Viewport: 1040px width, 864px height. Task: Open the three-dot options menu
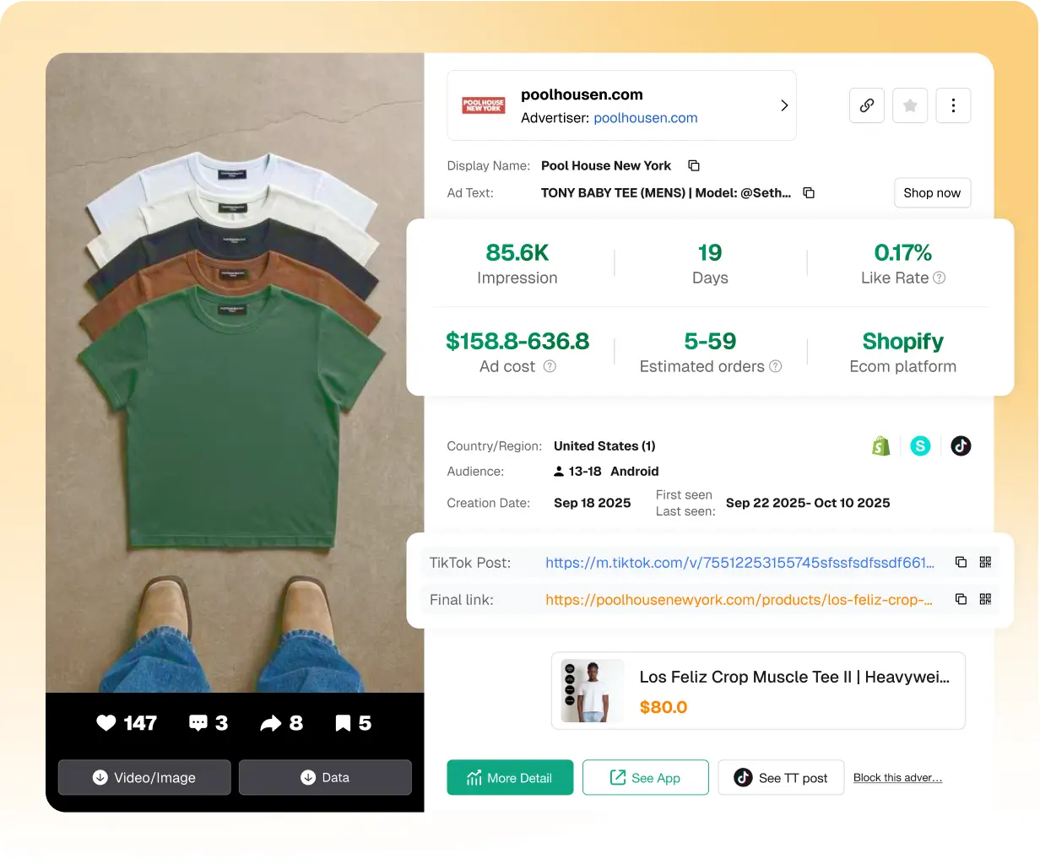point(953,105)
